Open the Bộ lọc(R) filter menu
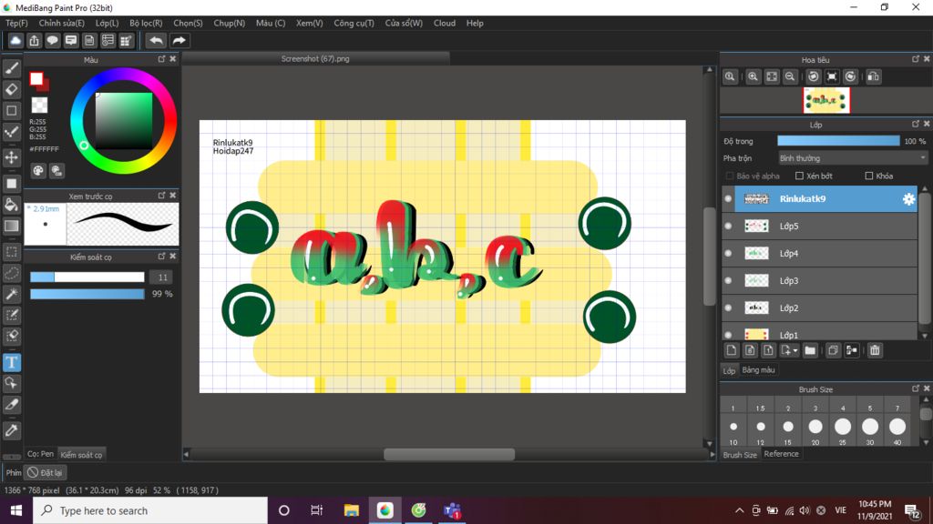This screenshot has height=524, width=933. pos(146,23)
